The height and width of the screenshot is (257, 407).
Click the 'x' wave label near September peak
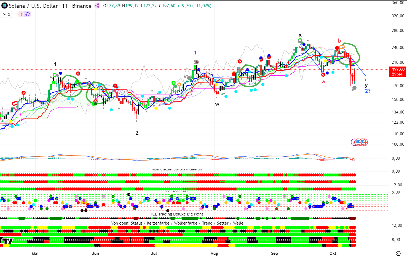300,35
